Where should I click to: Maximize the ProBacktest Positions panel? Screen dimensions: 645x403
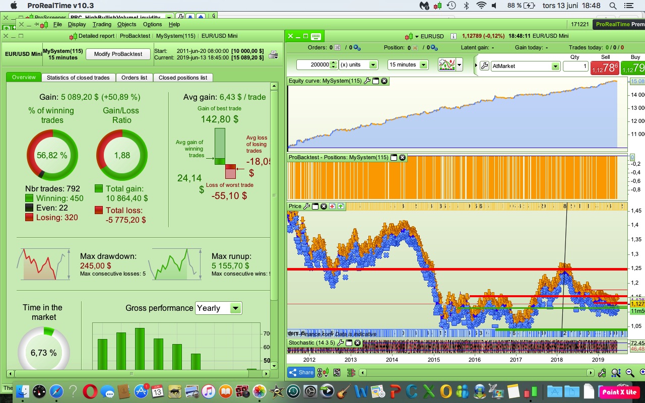pyautogui.click(x=394, y=157)
